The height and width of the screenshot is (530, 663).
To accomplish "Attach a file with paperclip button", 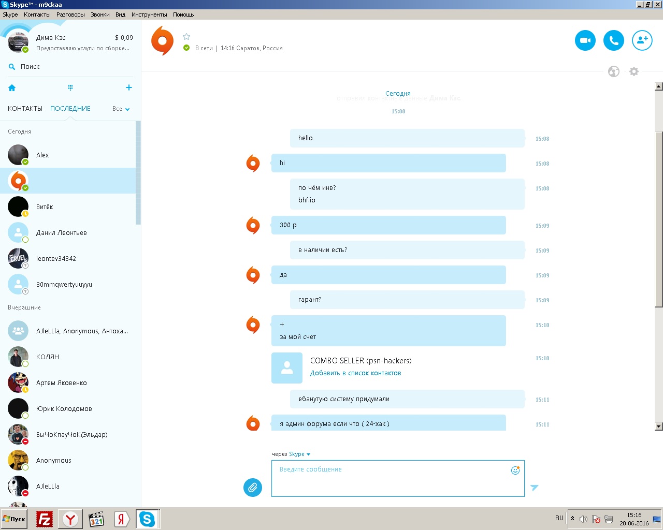I will pyautogui.click(x=253, y=487).
